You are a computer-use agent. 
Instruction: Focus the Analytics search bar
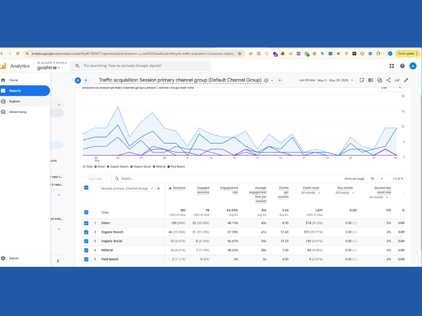click(x=140, y=66)
